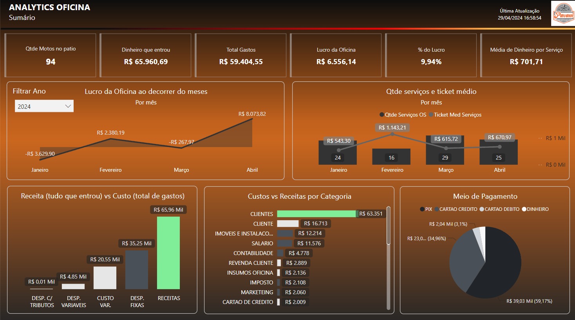Toggle the Ticket Med Serviços legend marker
The image size is (575, 320).
[431, 115]
